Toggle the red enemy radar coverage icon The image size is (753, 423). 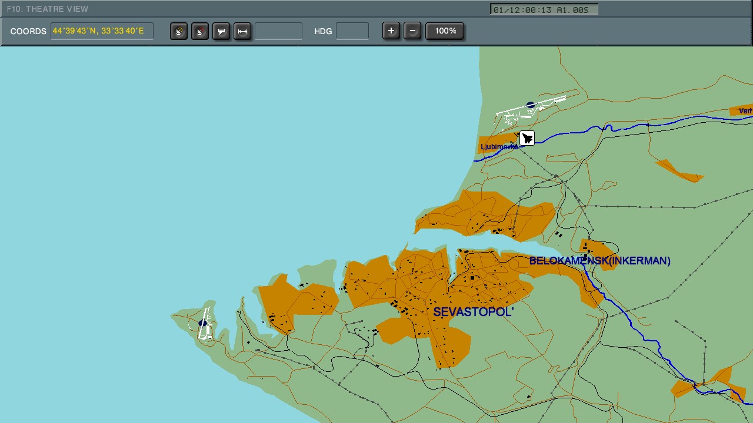point(199,31)
